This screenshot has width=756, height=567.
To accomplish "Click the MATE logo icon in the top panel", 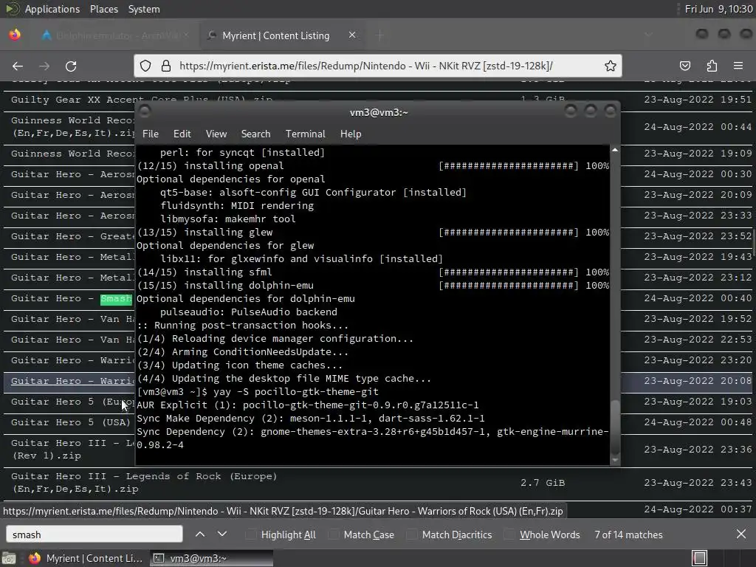I will coord(12,9).
